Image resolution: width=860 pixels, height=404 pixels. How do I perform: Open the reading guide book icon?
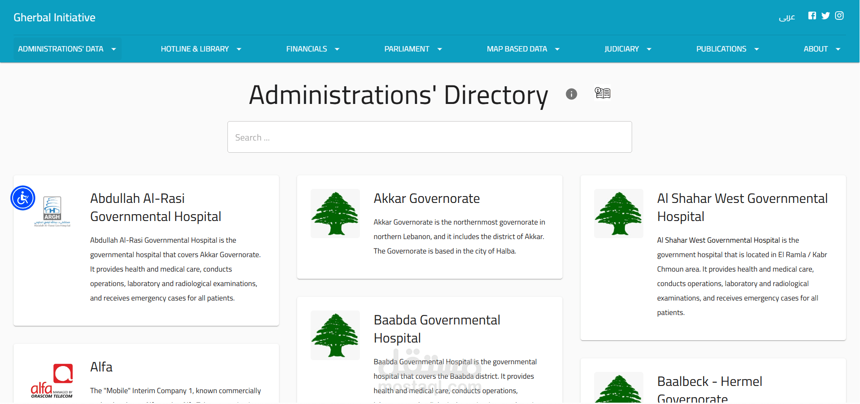coord(602,93)
